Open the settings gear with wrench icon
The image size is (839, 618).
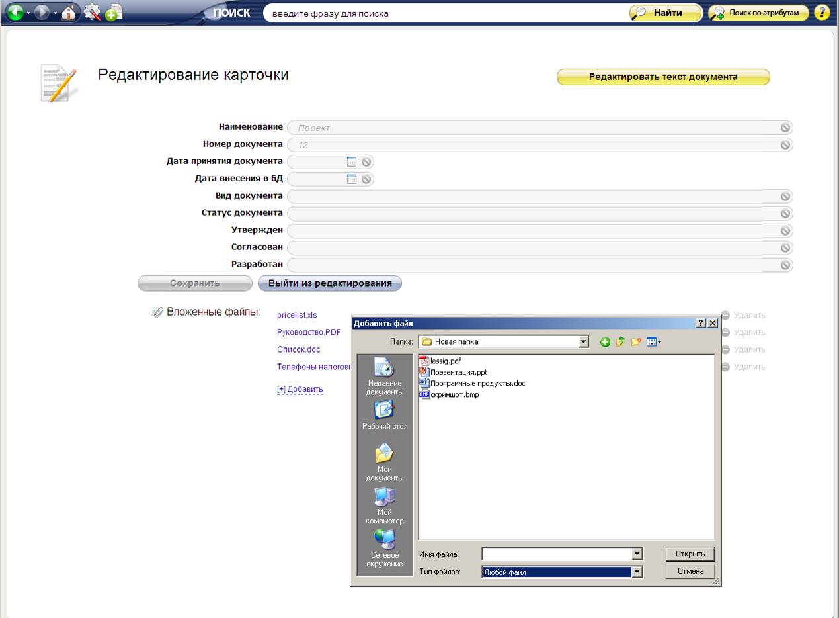point(92,13)
